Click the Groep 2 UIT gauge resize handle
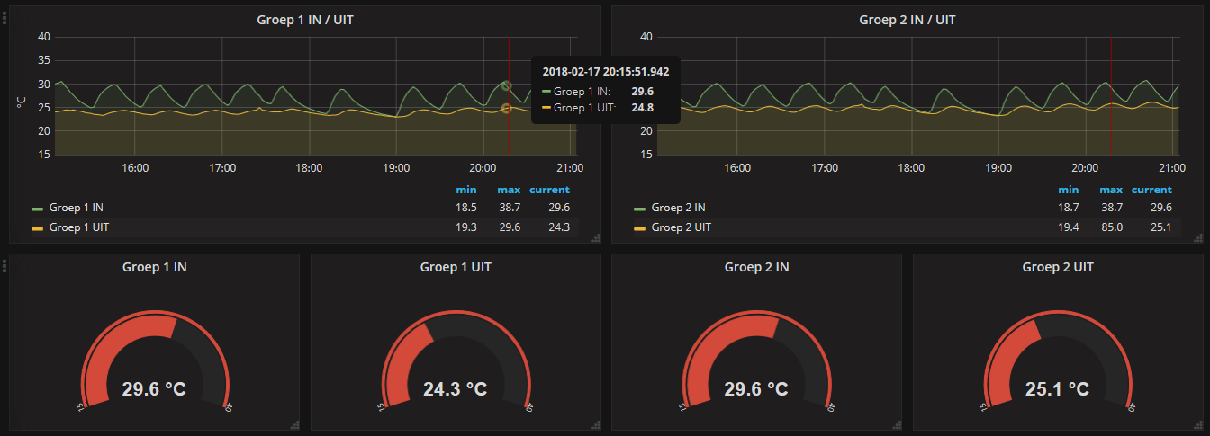This screenshot has width=1210, height=436. (x=1197, y=425)
